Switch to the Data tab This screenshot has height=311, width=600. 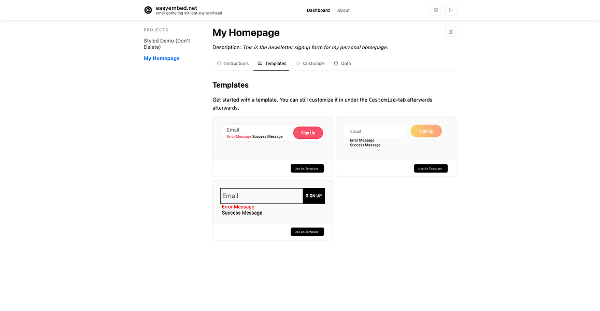point(346,63)
